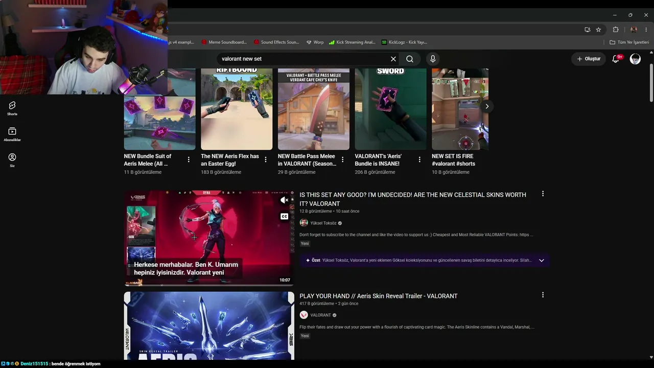Open the Worp bookmark

315,42
